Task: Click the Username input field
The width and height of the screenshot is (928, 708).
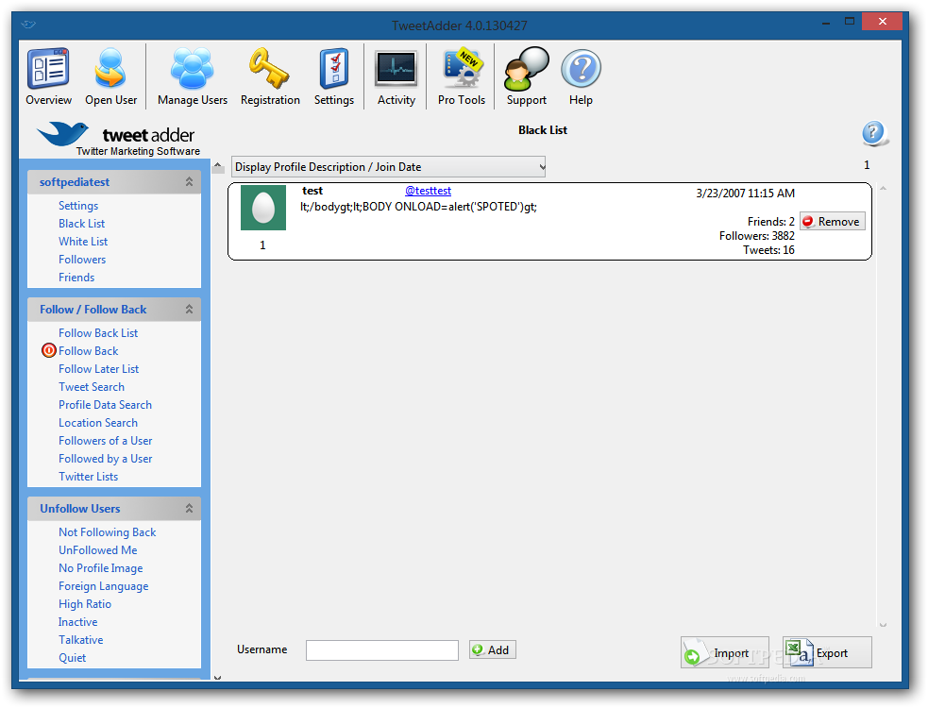Action: pyautogui.click(x=381, y=650)
